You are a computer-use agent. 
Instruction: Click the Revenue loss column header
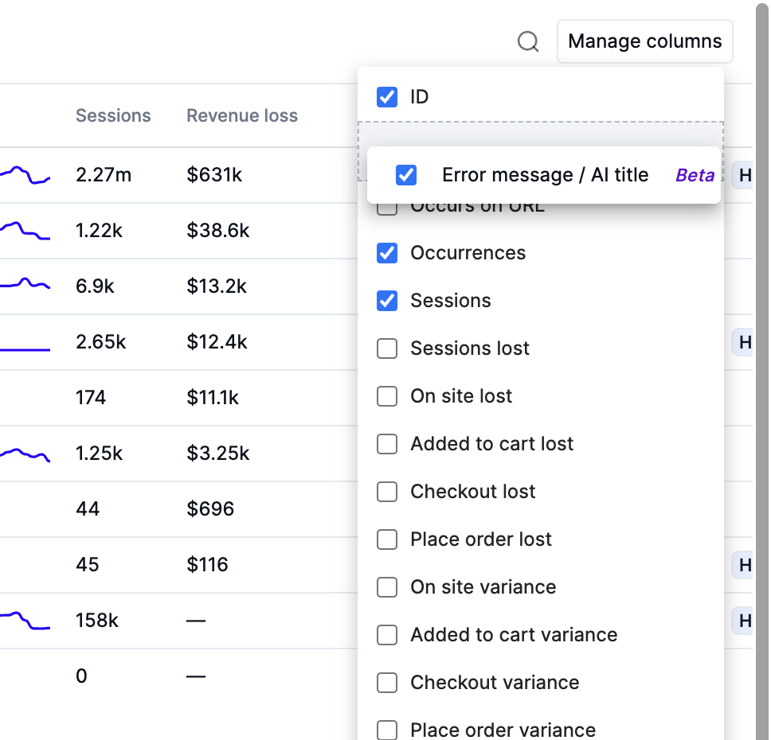pyautogui.click(x=242, y=116)
